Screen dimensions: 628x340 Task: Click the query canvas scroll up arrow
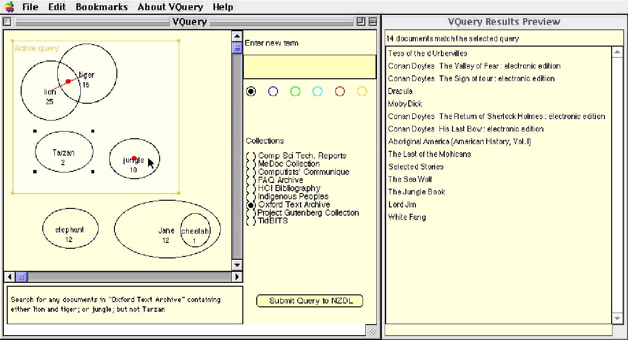[237, 36]
